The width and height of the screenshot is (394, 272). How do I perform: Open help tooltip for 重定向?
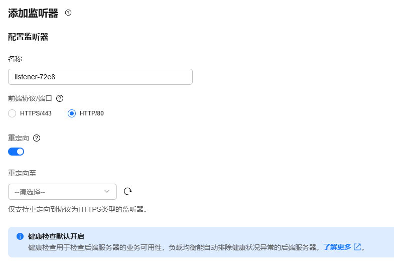click(x=37, y=138)
